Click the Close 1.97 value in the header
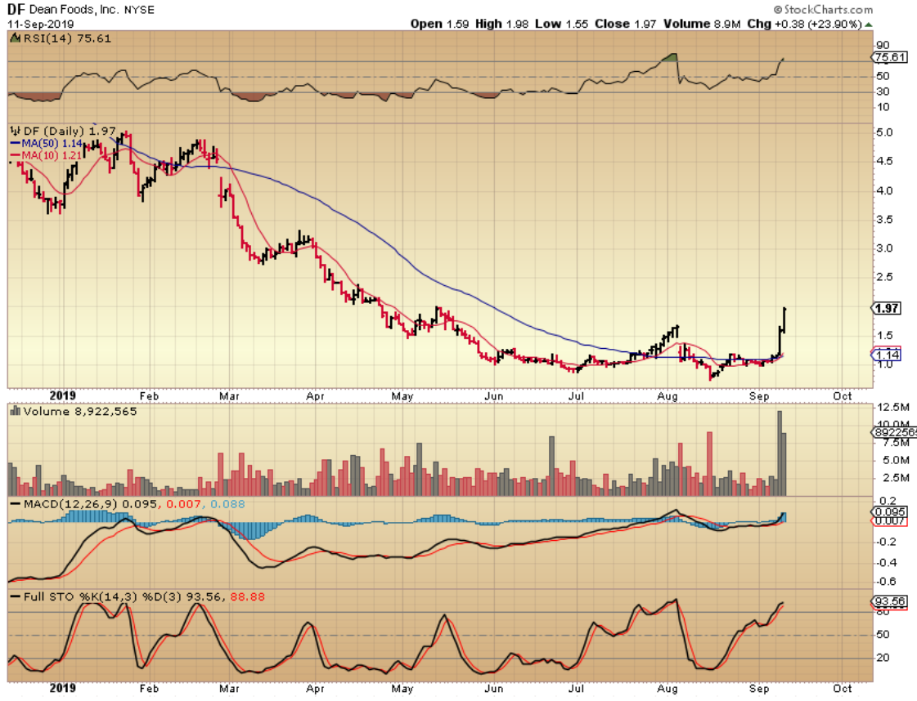The width and height of the screenshot is (917, 701). coord(625,24)
